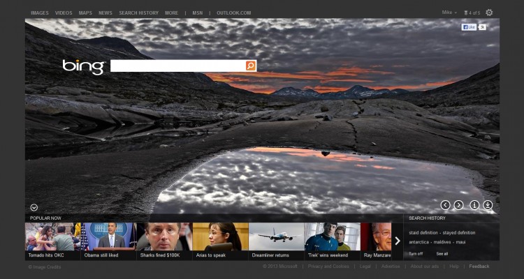Open settings via the gear icon

(489, 13)
